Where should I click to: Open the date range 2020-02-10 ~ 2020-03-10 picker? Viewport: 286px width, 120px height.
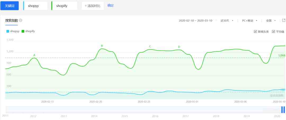point(195,21)
